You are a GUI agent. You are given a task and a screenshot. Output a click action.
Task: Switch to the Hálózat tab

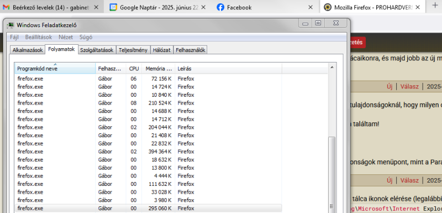pos(162,50)
